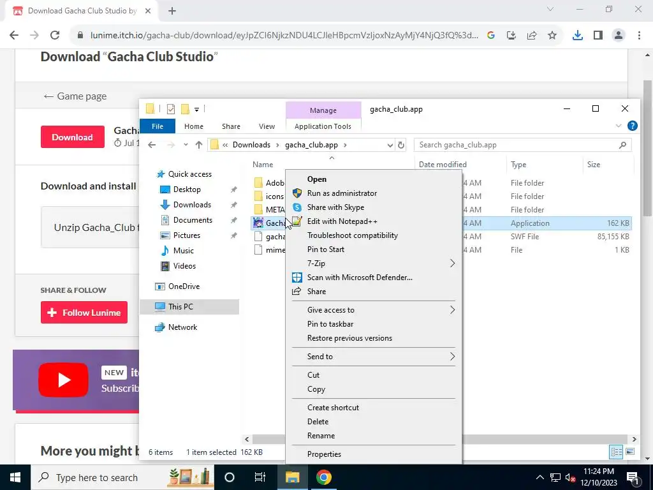The height and width of the screenshot is (490, 653).
Task: Open Windows Start menu
Action: pyautogui.click(x=15, y=477)
